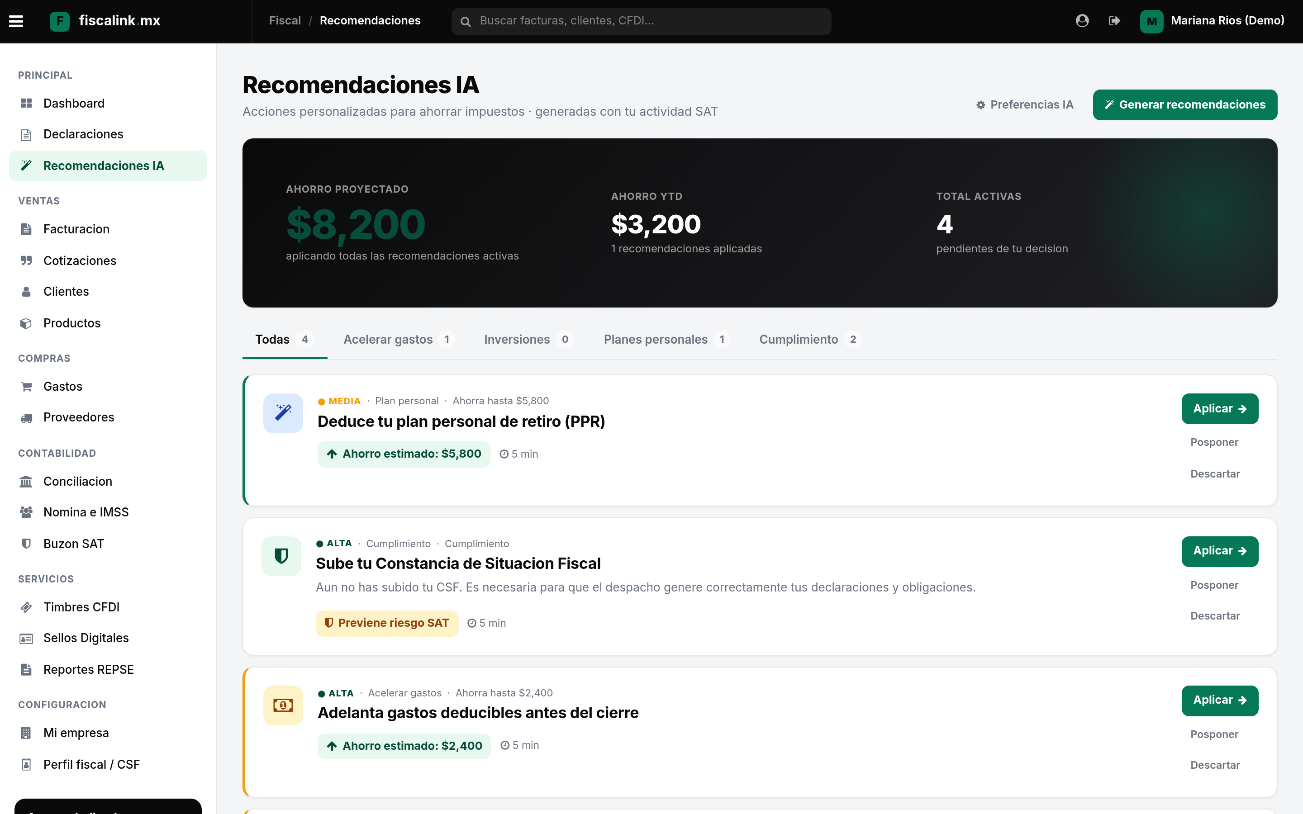The height and width of the screenshot is (814, 1303).
Task: Select the Todas tab
Action: tap(284, 340)
